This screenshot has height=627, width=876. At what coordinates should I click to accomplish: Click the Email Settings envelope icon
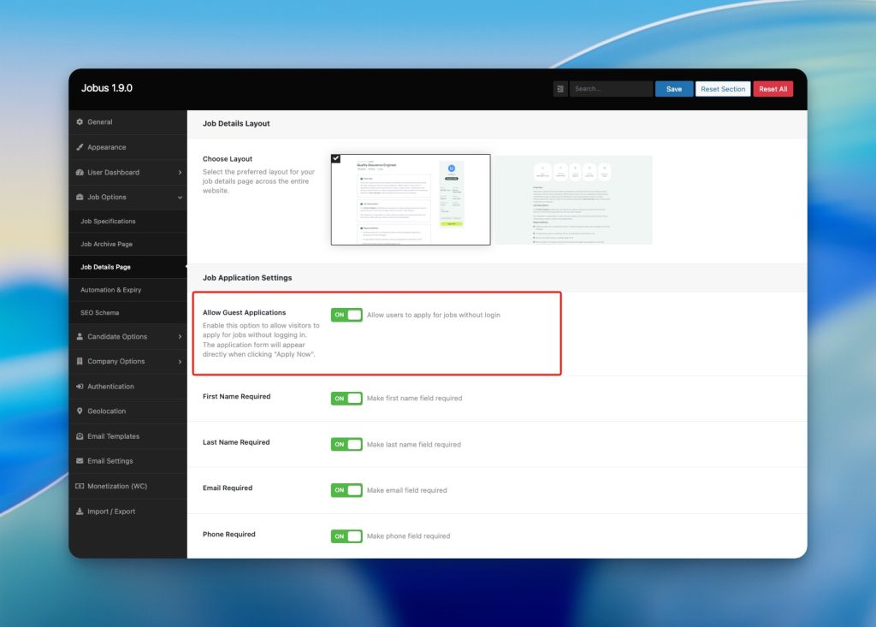point(80,461)
